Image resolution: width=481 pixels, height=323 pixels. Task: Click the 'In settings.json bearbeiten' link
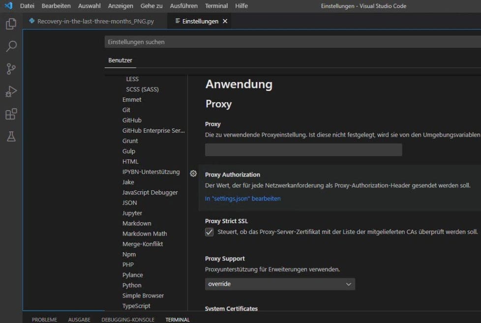pos(243,199)
